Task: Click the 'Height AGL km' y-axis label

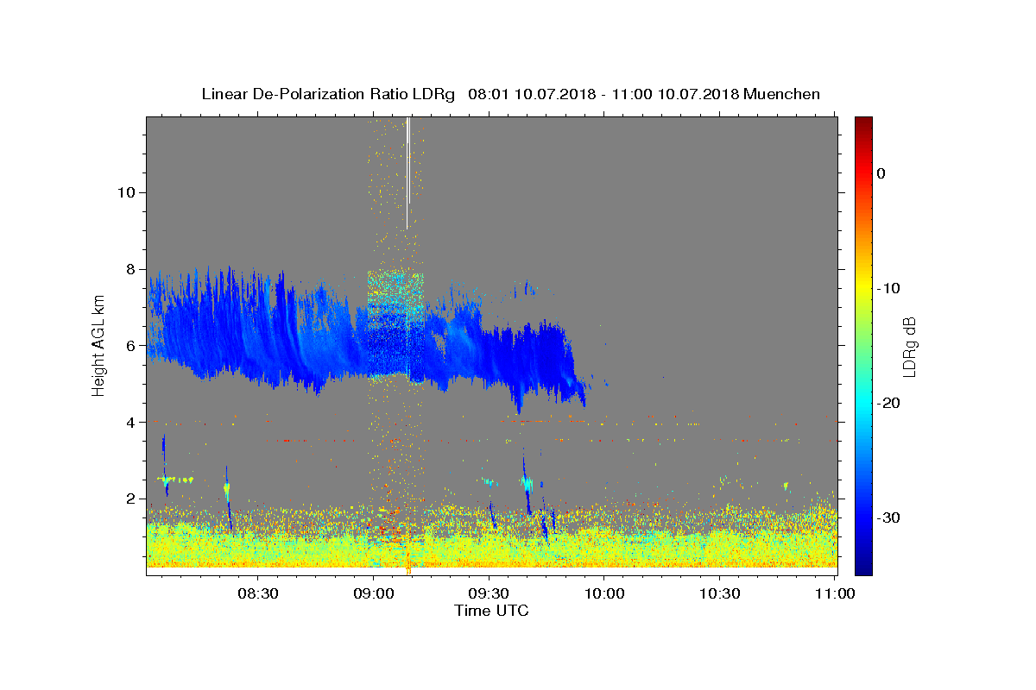Action: [98, 345]
